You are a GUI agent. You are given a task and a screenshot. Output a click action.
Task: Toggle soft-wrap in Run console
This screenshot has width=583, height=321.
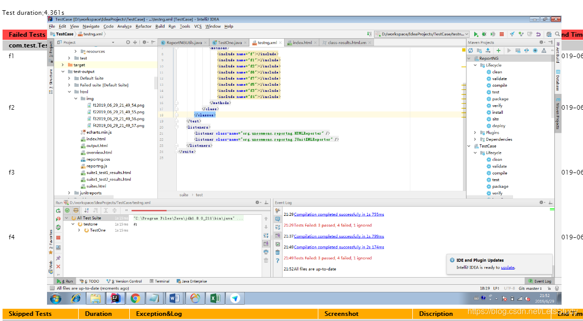tap(266, 236)
